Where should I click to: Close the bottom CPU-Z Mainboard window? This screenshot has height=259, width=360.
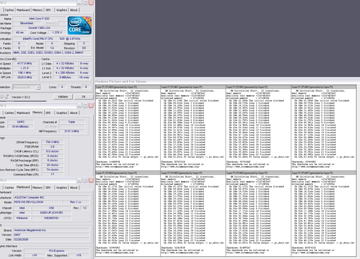[x=91, y=180]
